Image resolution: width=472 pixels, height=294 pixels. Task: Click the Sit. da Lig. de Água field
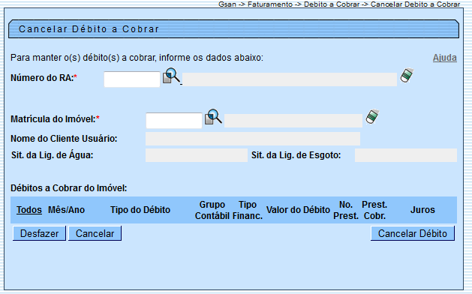click(x=197, y=155)
